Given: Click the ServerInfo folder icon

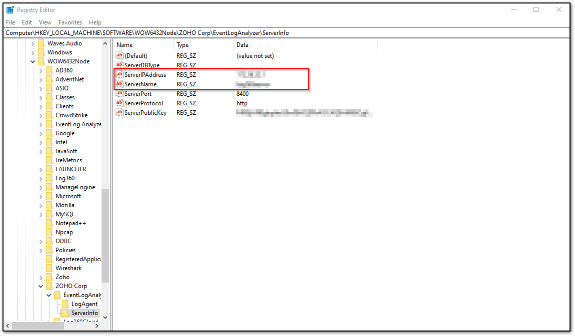Looking at the screenshot, I should [65, 313].
